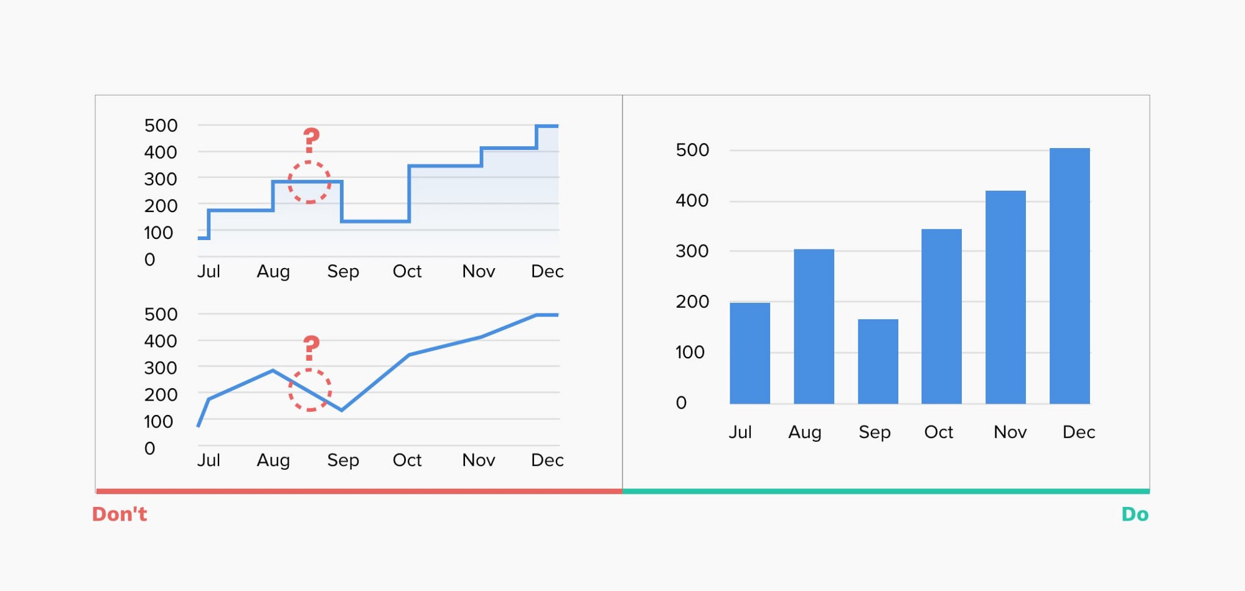
Task: Select the dashed red circle on the line chart
Action: (310, 390)
